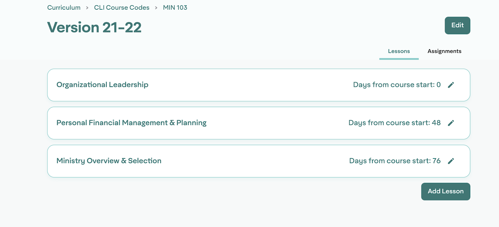This screenshot has height=227, width=499.
Task: Click the teal underline beneath Lessons tab
Action: (399, 59)
